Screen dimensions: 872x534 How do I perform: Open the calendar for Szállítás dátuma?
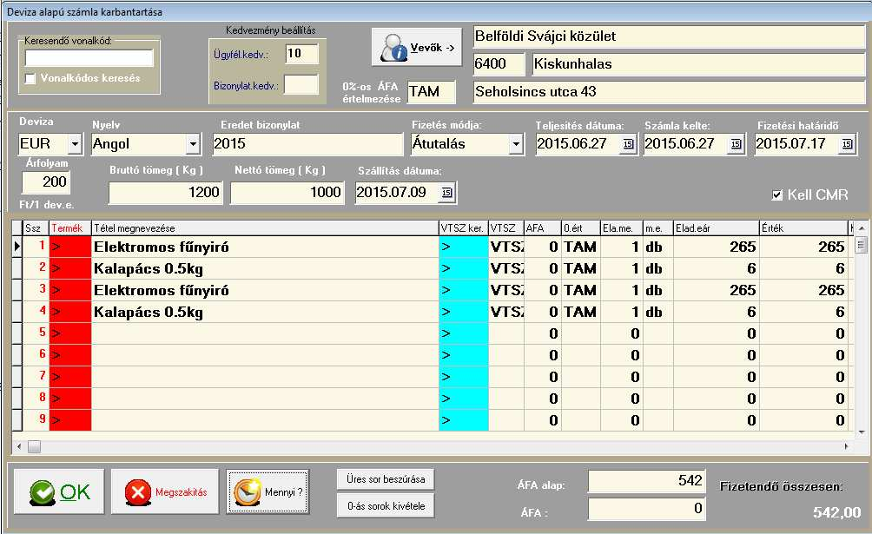pyautogui.click(x=447, y=193)
